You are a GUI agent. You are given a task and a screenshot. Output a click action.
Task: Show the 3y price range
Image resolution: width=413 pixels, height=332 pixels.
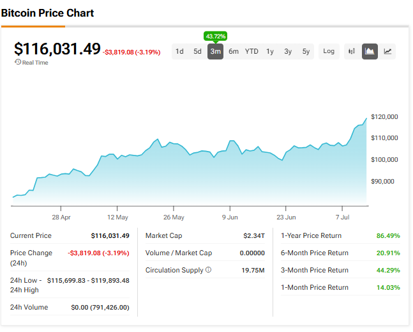(288, 51)
